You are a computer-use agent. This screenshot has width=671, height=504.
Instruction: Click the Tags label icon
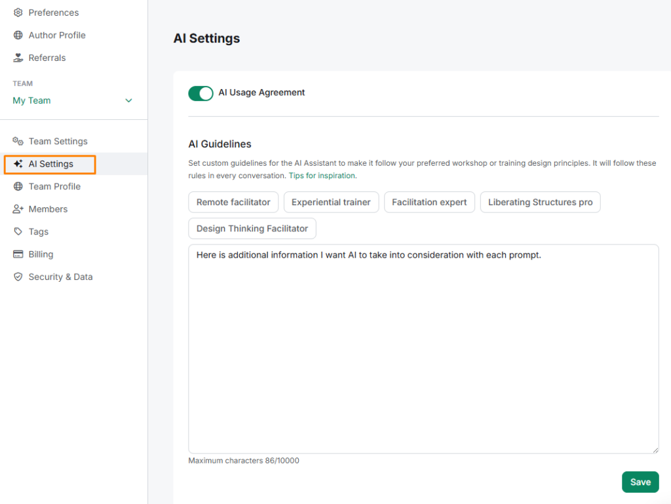click(x=18, y=231)
